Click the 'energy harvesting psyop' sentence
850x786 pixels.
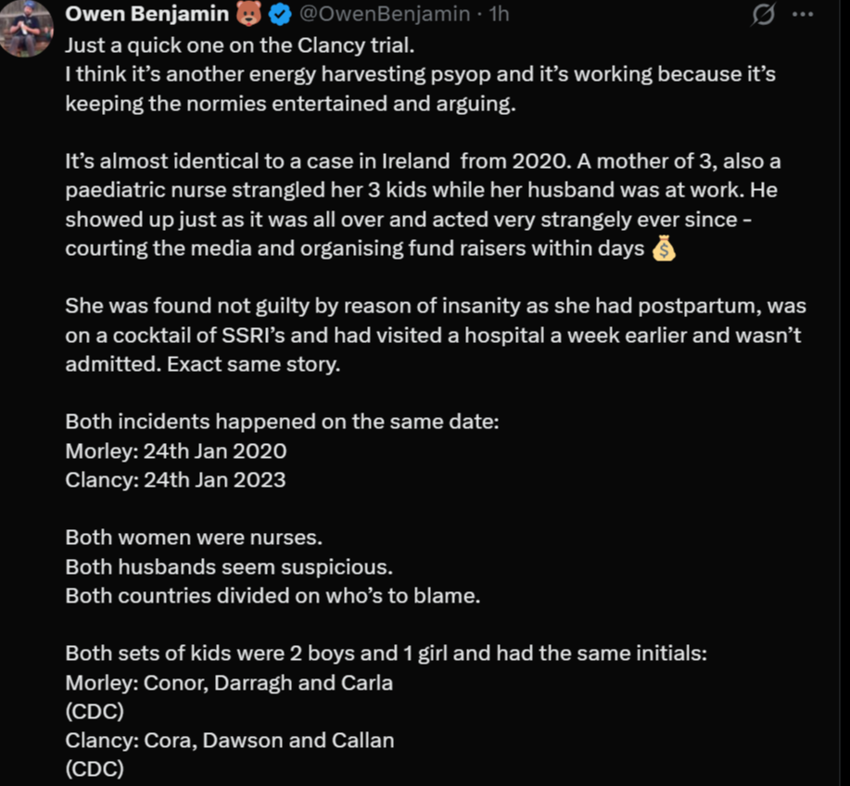(x=421, y=89)
